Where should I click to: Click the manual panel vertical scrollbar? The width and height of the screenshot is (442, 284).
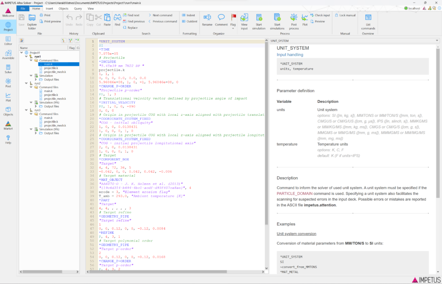click(x=438, y=123)
